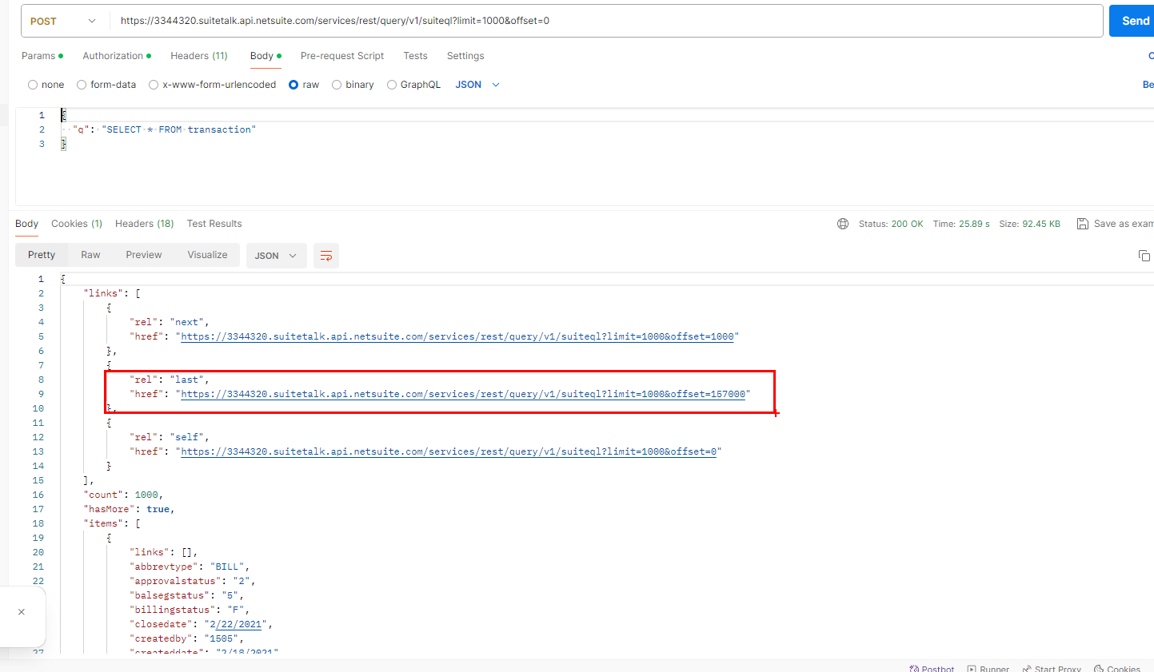Select the none body type
This screenshot has width=1154, height=672.
click(46, 85)
